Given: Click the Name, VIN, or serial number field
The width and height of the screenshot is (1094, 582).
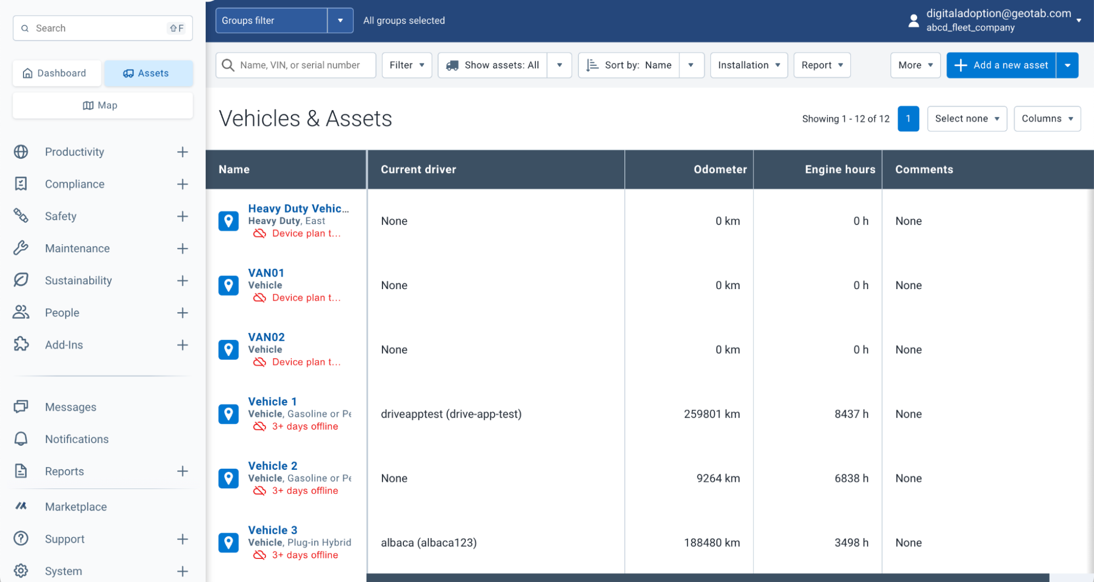Looking at the screenshot, I should [x=296, y=65].
